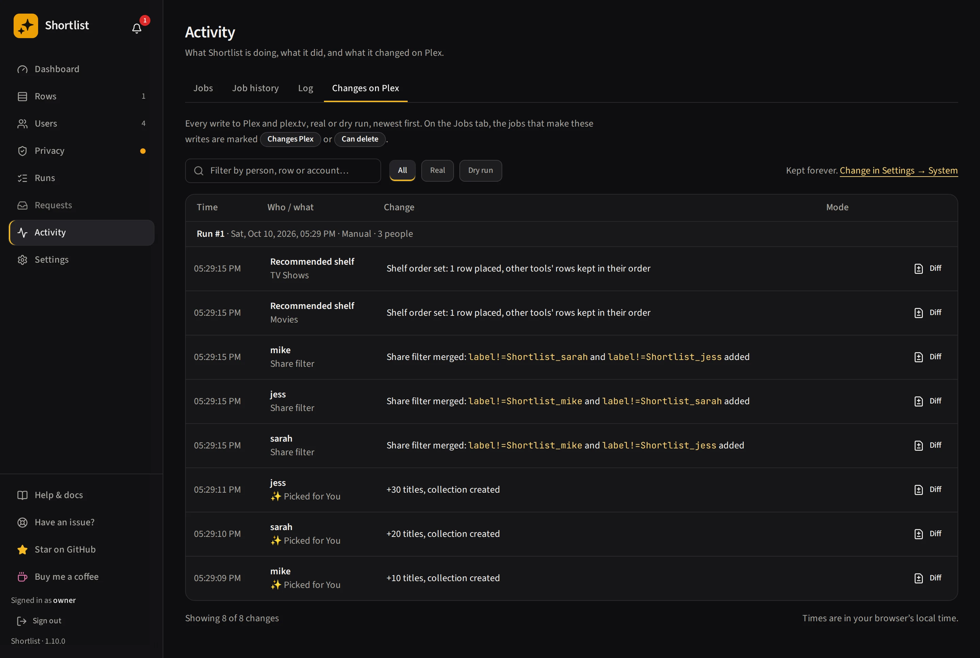Go to Rows in the sidebar
The height and width of the screenshot is (658, 980).
81,96
